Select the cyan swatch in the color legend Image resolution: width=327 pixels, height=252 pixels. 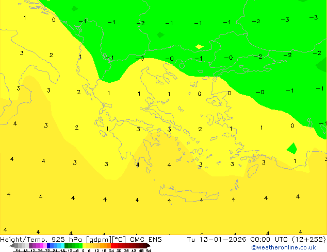pos(62,245)
